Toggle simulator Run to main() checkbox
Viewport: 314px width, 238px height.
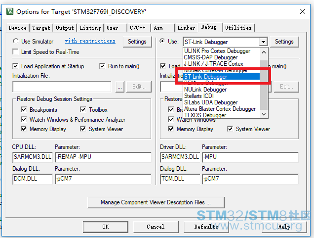102,66
